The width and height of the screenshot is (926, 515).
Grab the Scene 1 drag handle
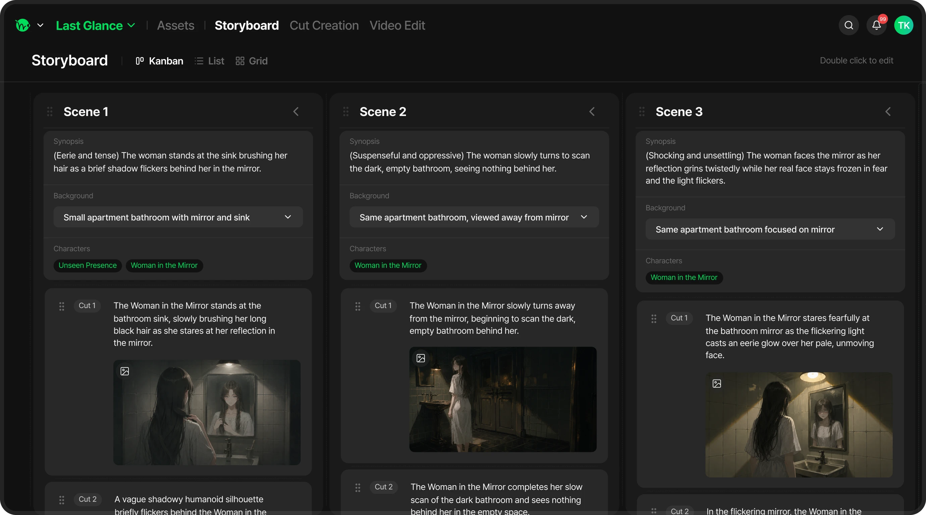click(x=50, y=111)
